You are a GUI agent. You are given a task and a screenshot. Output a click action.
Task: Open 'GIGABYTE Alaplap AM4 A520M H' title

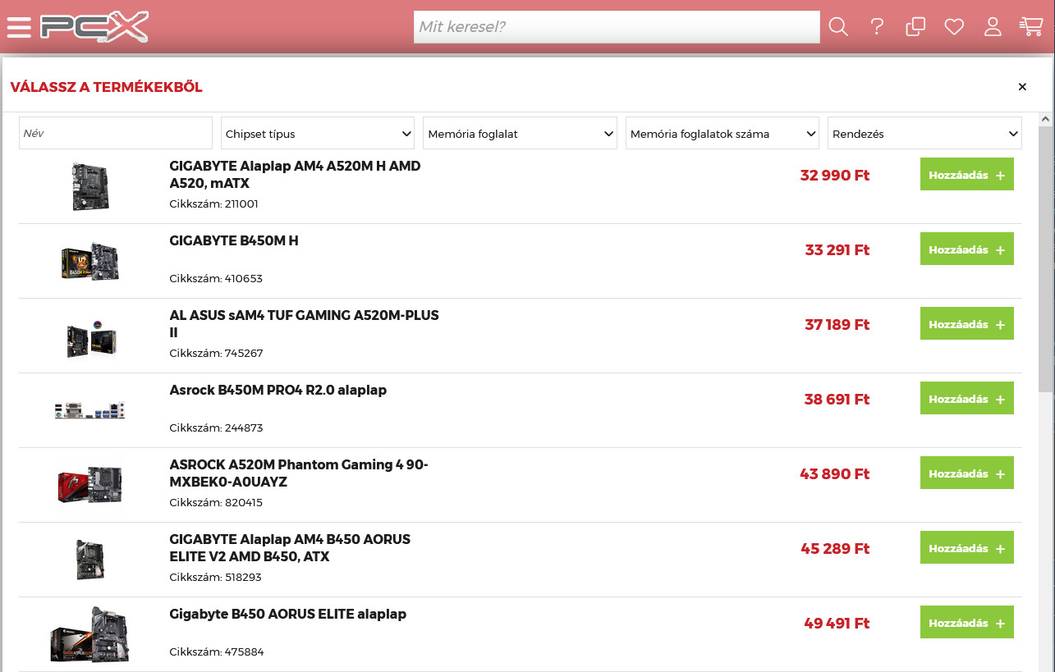click(x=295, y=175)
